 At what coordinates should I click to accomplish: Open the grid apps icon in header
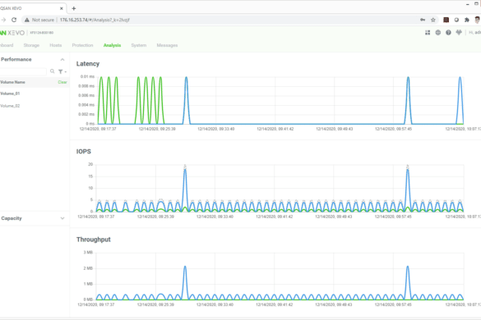pos(428,33)
